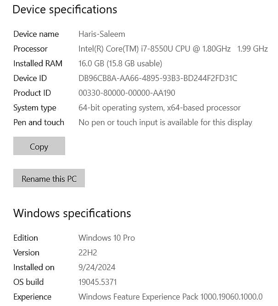The height and width of the screenshot is (306, 278).
Task: Select the device name value Haris-Saleem
Action: pos(102,34)
